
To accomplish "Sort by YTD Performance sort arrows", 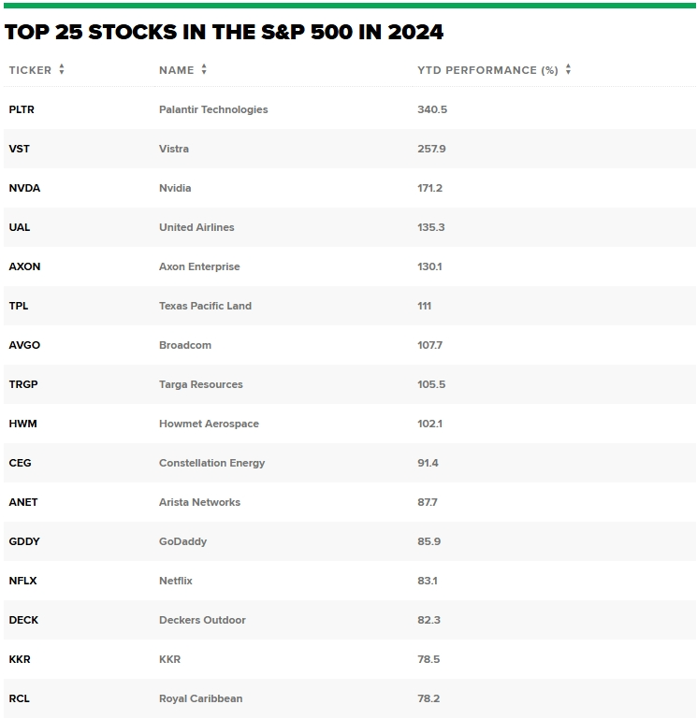I will [569, 70].
